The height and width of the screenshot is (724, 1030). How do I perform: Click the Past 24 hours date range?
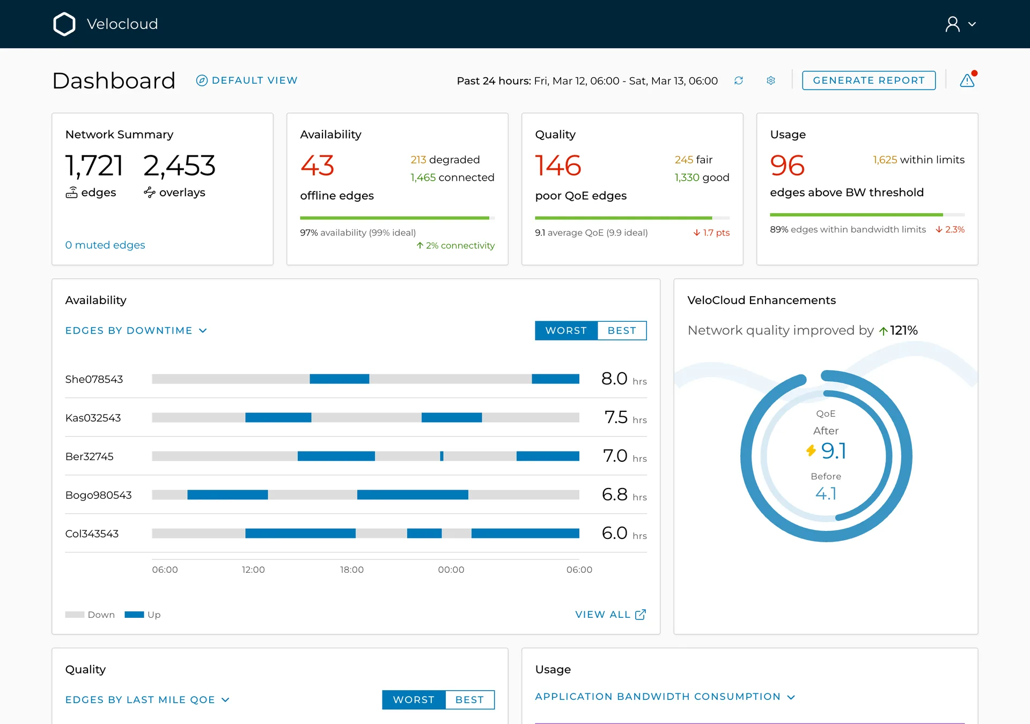[587, 81]
